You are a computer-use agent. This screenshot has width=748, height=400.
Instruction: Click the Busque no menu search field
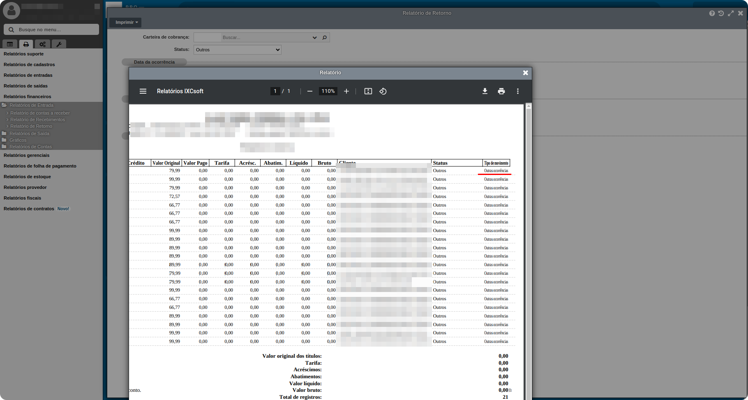(x=51, y=30)
